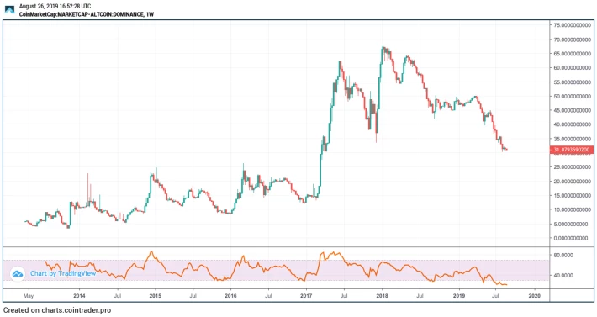The height and width of the screenshot is (317, 597).
Task: Click the 2017 label on time axis
Action: pos(307,296)
